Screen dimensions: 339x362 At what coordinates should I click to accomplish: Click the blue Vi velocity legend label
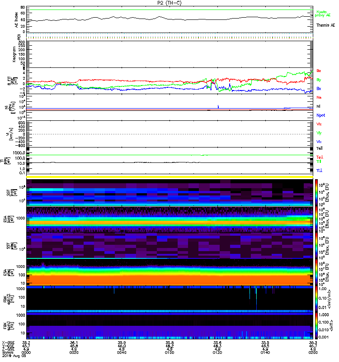point(319,142)
